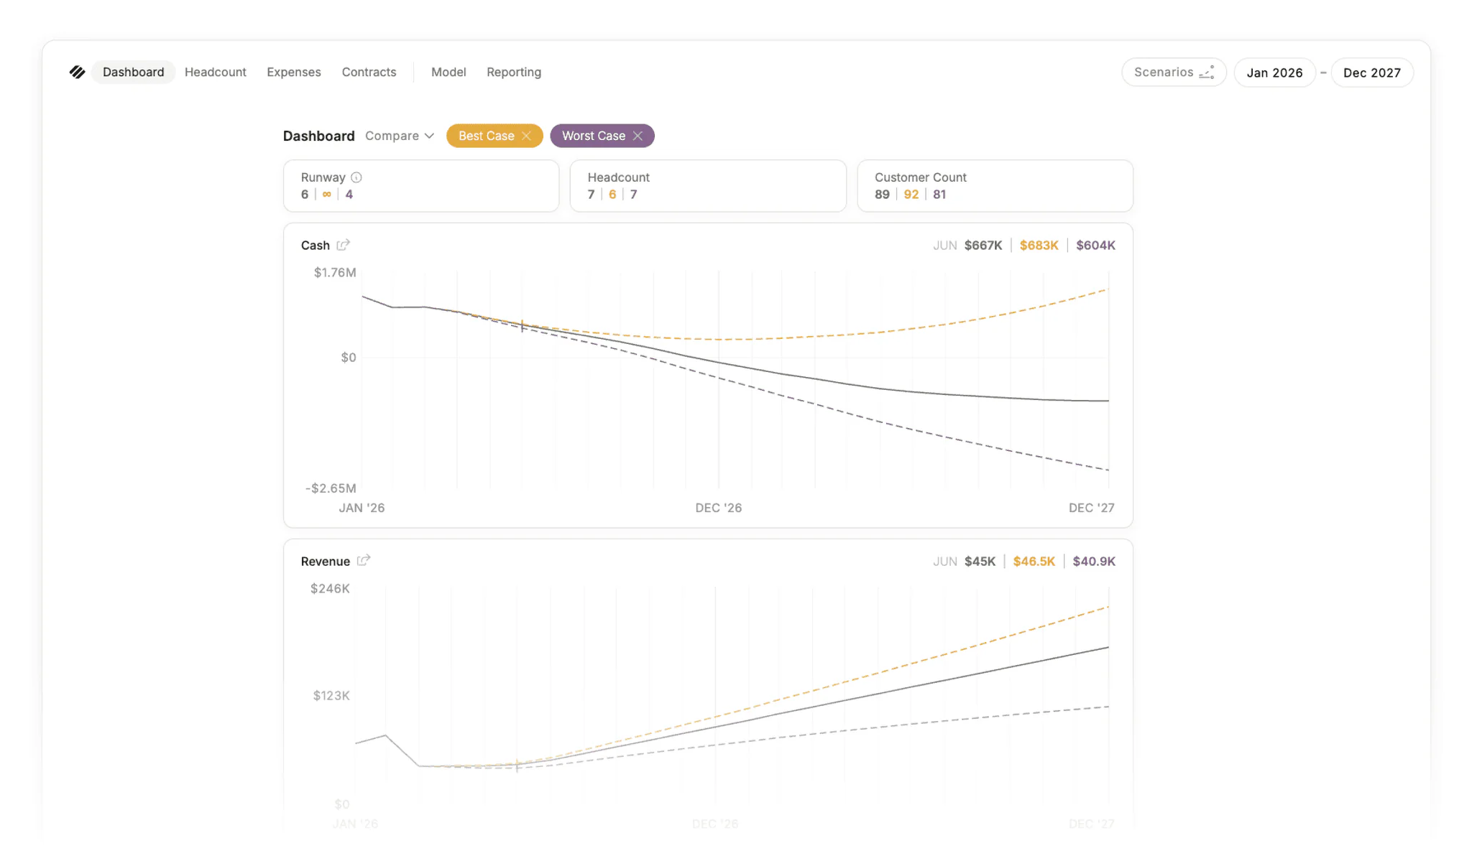Expand the Compare dropdown
This screenshot has height=851, width=1472.
click(400, 136)
